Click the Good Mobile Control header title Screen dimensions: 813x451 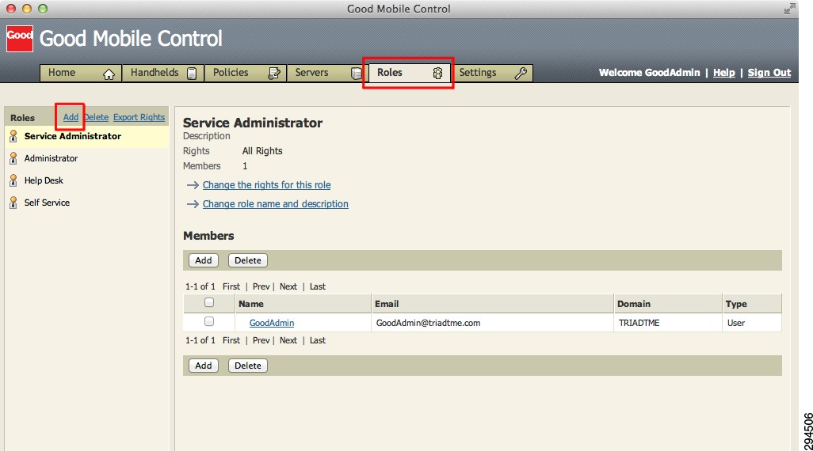tap(131, 38)
